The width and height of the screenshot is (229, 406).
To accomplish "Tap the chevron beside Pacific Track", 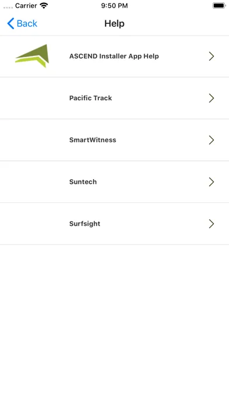I will coord(211,98).
